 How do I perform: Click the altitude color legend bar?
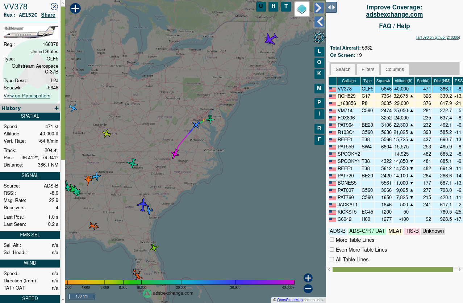coord(180,282)
